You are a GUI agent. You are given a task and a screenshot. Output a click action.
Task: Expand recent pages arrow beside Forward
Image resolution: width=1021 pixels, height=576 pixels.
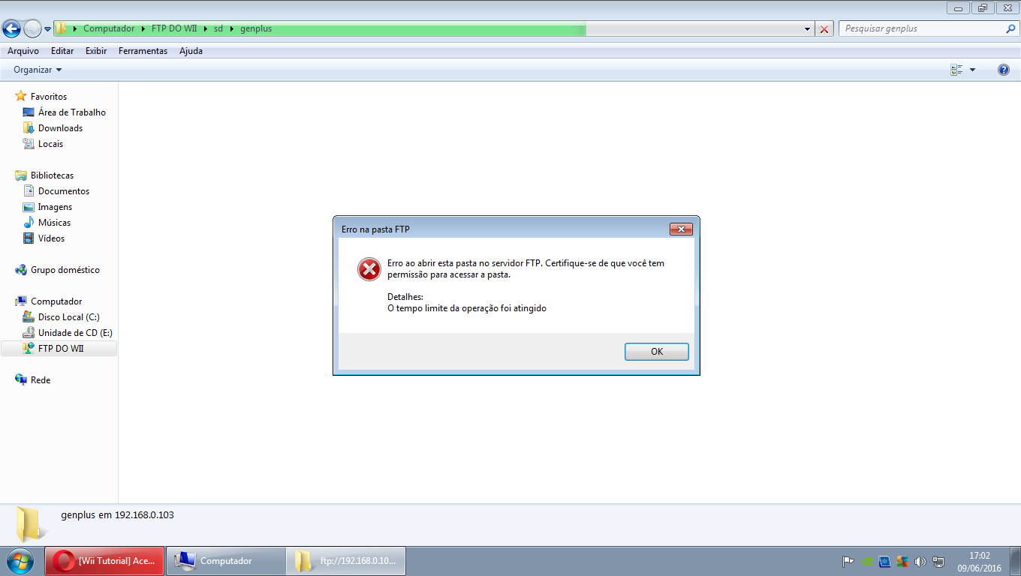point(48,29)
